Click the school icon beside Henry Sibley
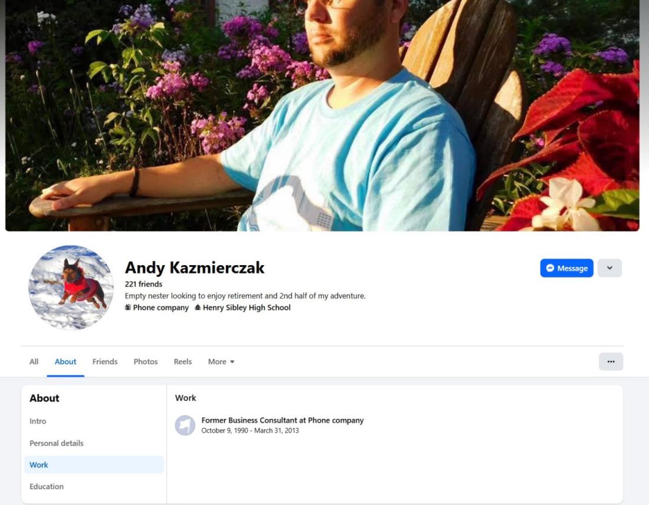649x505 pixels. [x=198, y=308]
